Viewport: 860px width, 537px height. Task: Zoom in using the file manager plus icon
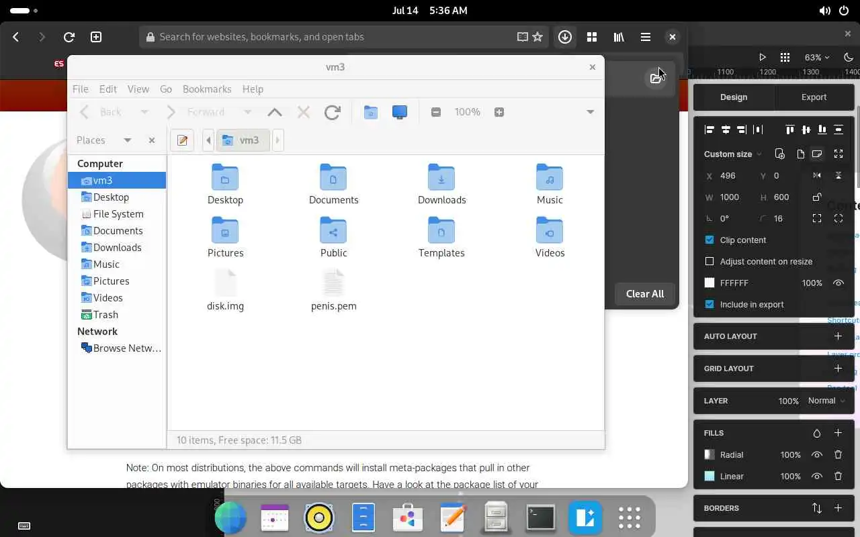(499, 112)
